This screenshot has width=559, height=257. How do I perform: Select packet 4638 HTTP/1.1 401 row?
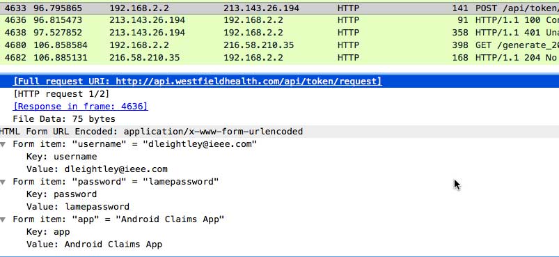(280, 33)
